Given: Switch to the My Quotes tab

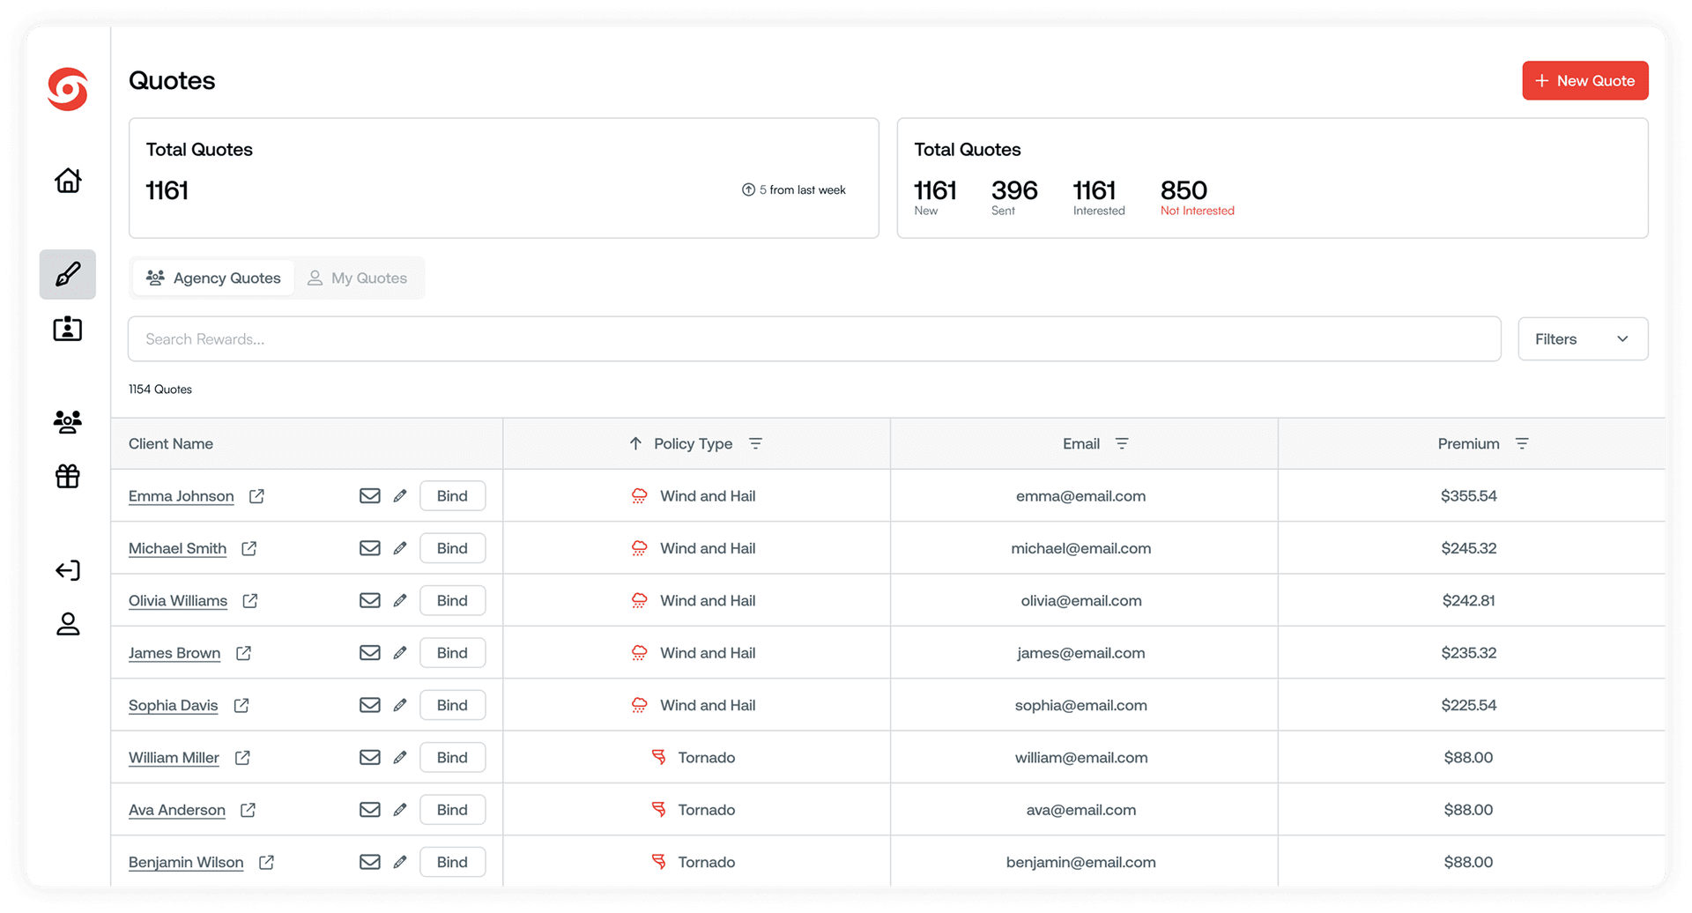Looking at the screenshot, I should point(358,278).
